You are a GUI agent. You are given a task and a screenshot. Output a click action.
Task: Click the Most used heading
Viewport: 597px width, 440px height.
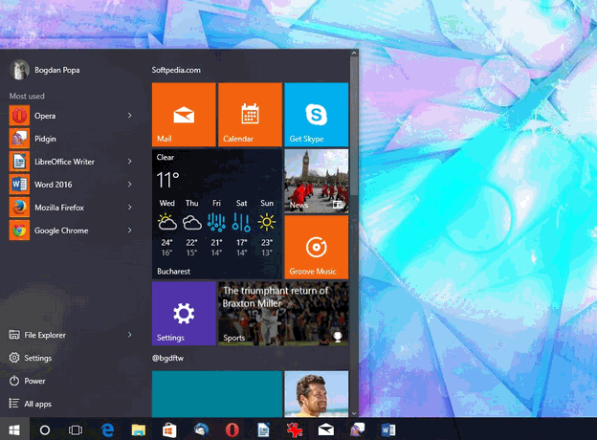pyautogui.click(x=27, y=96)
